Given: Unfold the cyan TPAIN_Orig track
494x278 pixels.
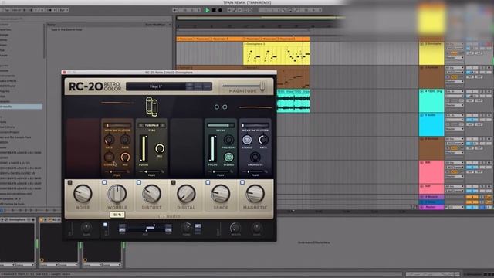Looking at the screenshot, I should pyautogui.click(x=421, y=91).
